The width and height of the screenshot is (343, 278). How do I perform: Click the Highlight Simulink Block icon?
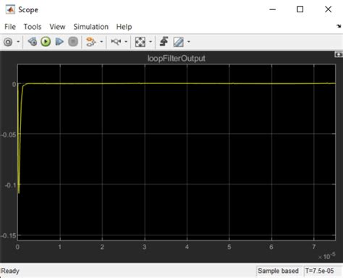(91, 42)
